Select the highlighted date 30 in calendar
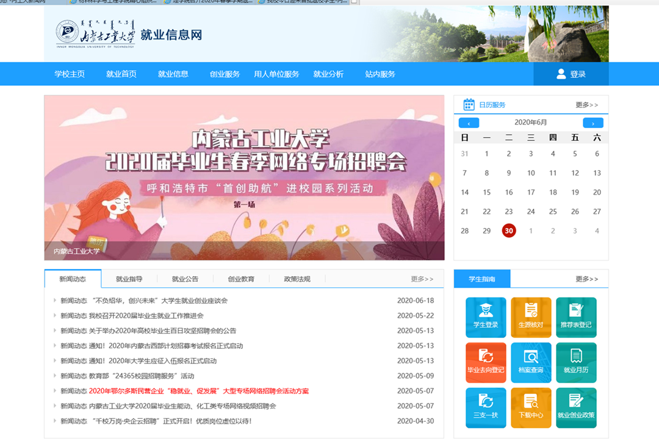 (509, 230)
